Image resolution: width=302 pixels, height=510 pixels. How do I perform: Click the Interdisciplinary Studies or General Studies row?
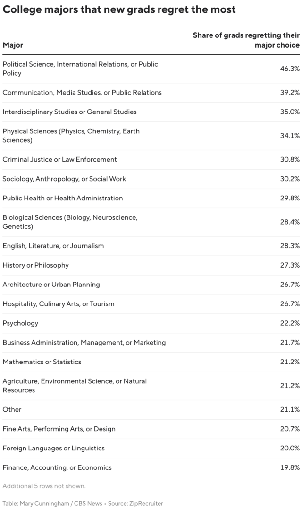69,112
